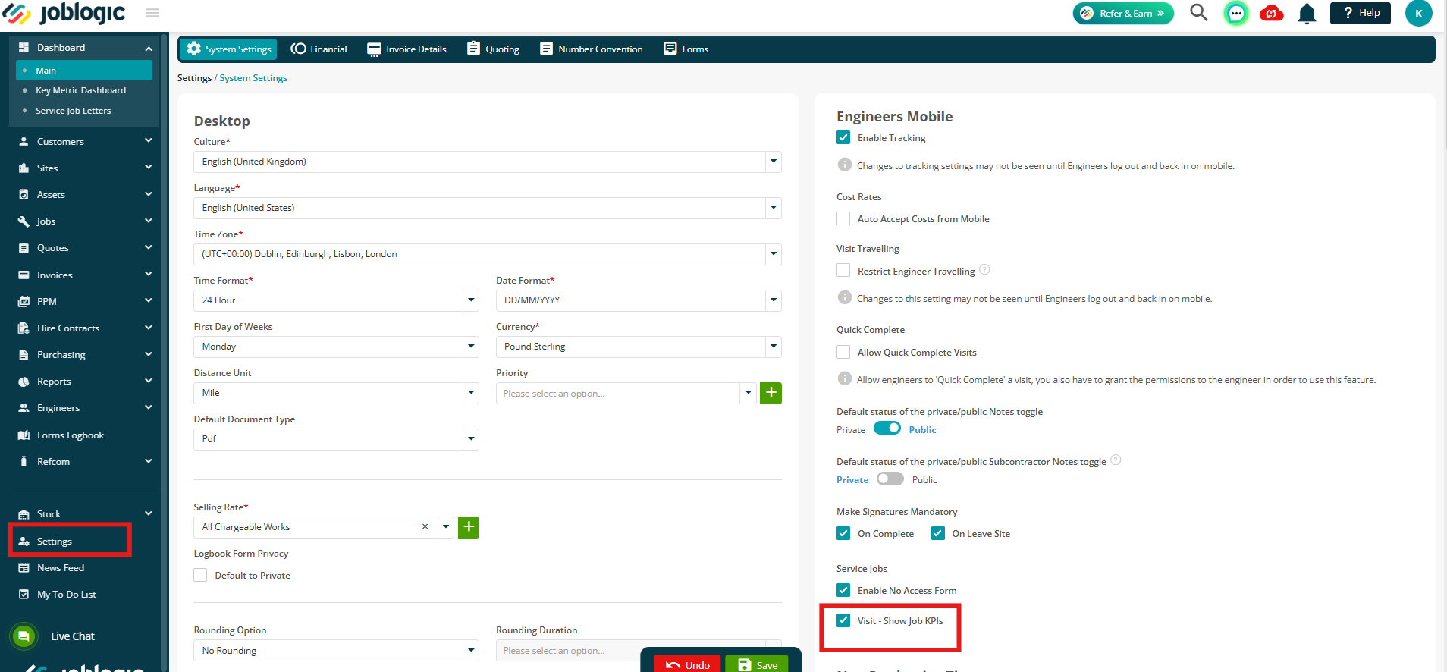Open the notifications bell
The width and height of the screenshot is (1447, 672).
tap(1307, 14)
